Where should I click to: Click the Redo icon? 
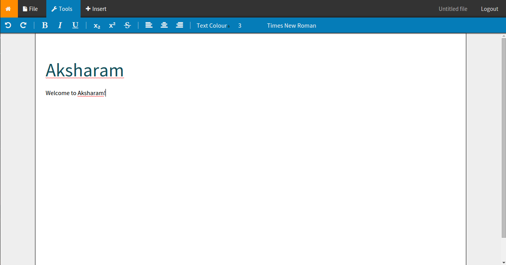pyautogui.click(x=23, y=25)
